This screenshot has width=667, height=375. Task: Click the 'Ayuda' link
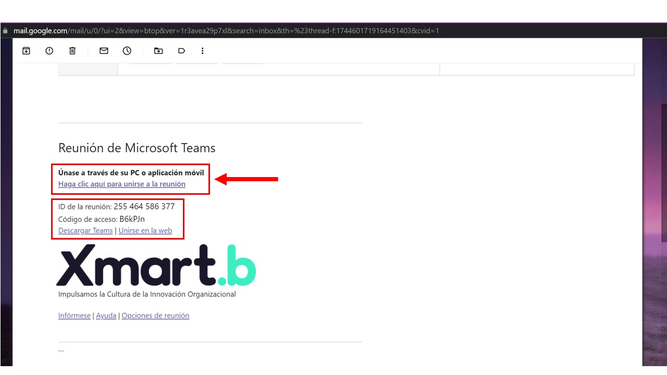106,316
